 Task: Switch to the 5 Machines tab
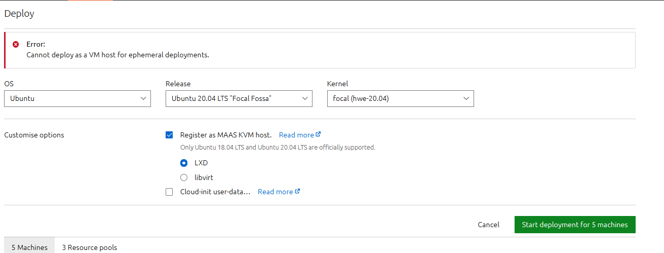[x=29, y=247]
